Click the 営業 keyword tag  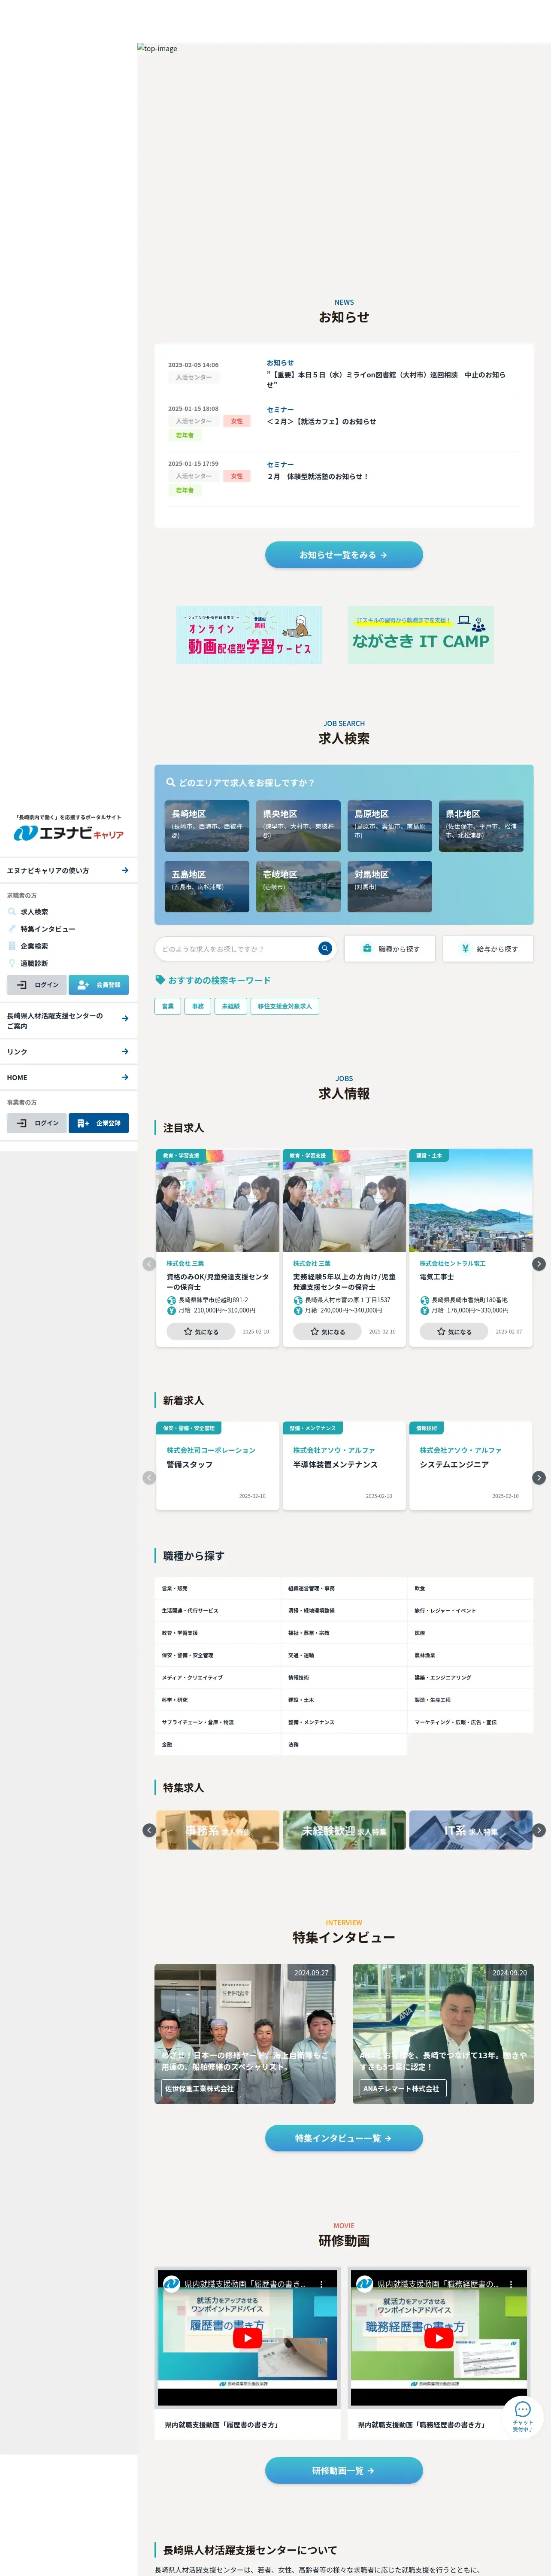point(168,1006)
